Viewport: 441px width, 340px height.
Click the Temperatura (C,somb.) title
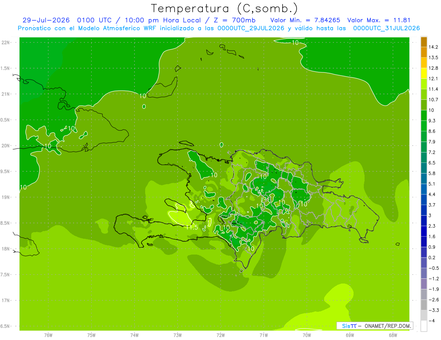point(225,8)
